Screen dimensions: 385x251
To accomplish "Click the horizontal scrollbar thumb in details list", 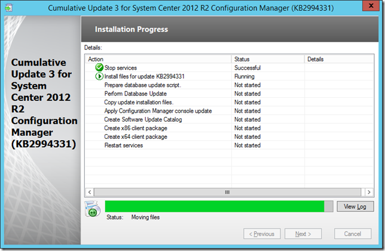I will [227, 192].
